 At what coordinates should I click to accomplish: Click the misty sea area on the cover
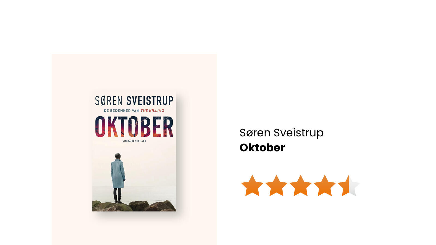click(x=153, y=193)
